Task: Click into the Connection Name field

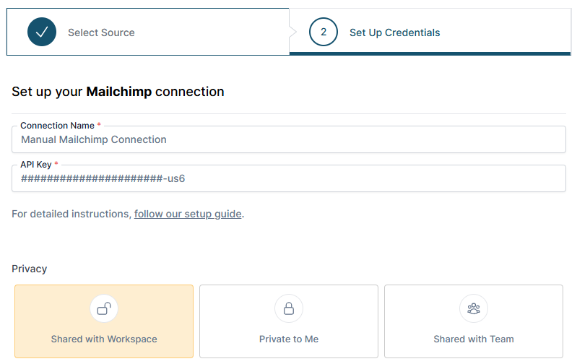Action: tap(289, 139)
